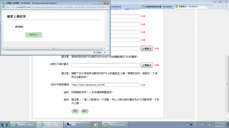229x128 pixels.
Task: Click the taskbar clock and date
Action: click(x=219, y=125)
